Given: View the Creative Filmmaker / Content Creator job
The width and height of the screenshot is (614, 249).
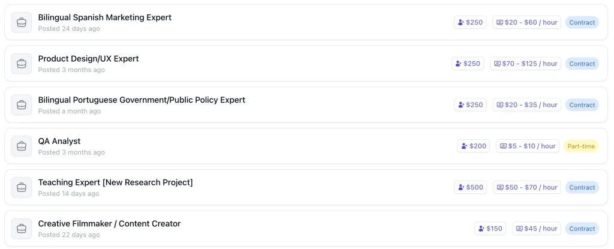Looking at the screenshot, I should coord(109,224).
